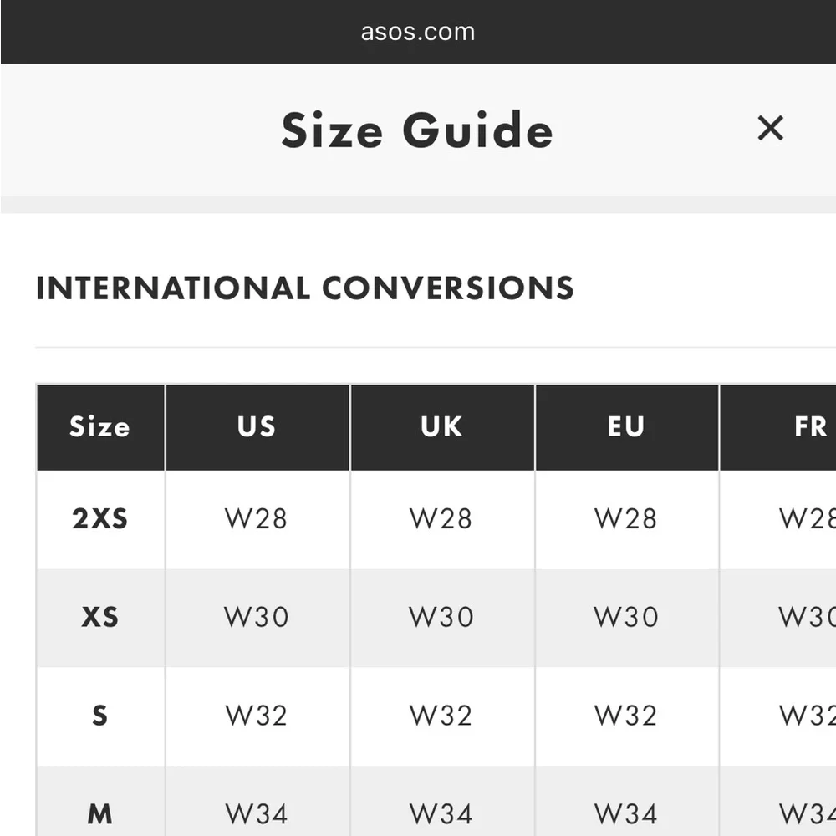Click the UK W32 cell
Image resolution: width=836 pixels, height=836 pixels.
click(441, 716)
